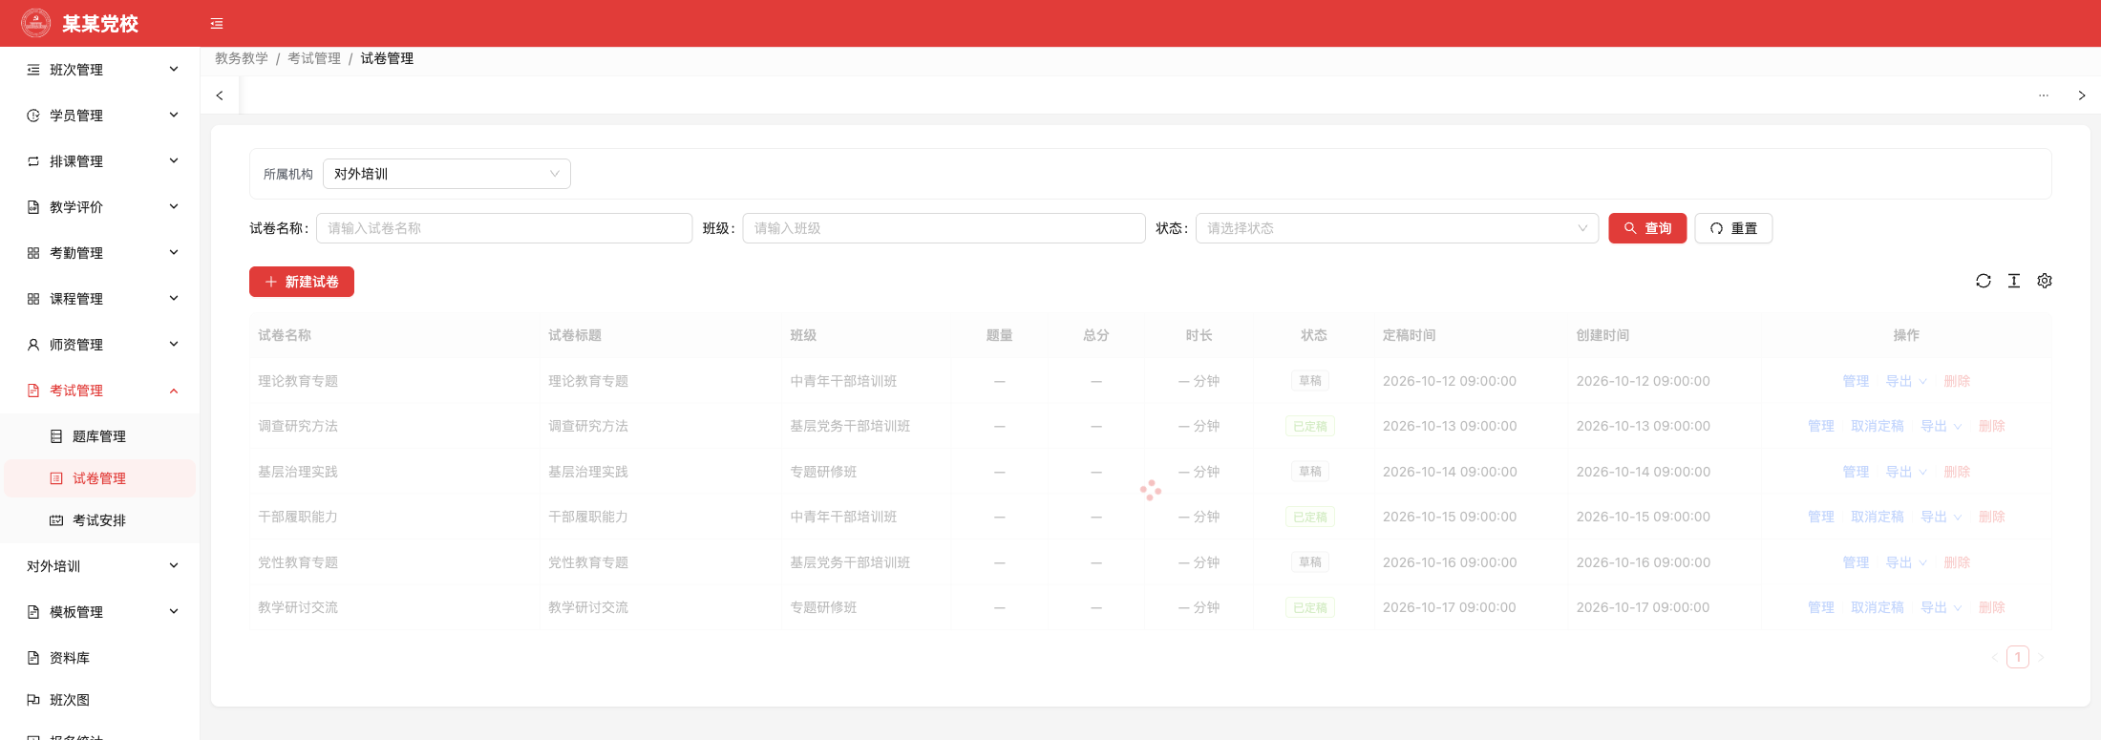2101x740 pixels.
Task: Click 考试管理 breadcrumb
Action: [x=314, y=58]
